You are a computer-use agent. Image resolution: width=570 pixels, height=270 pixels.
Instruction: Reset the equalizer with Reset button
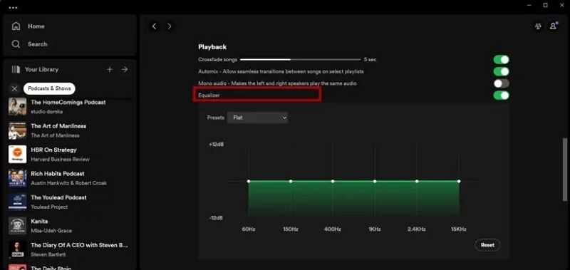coord(487,245)
